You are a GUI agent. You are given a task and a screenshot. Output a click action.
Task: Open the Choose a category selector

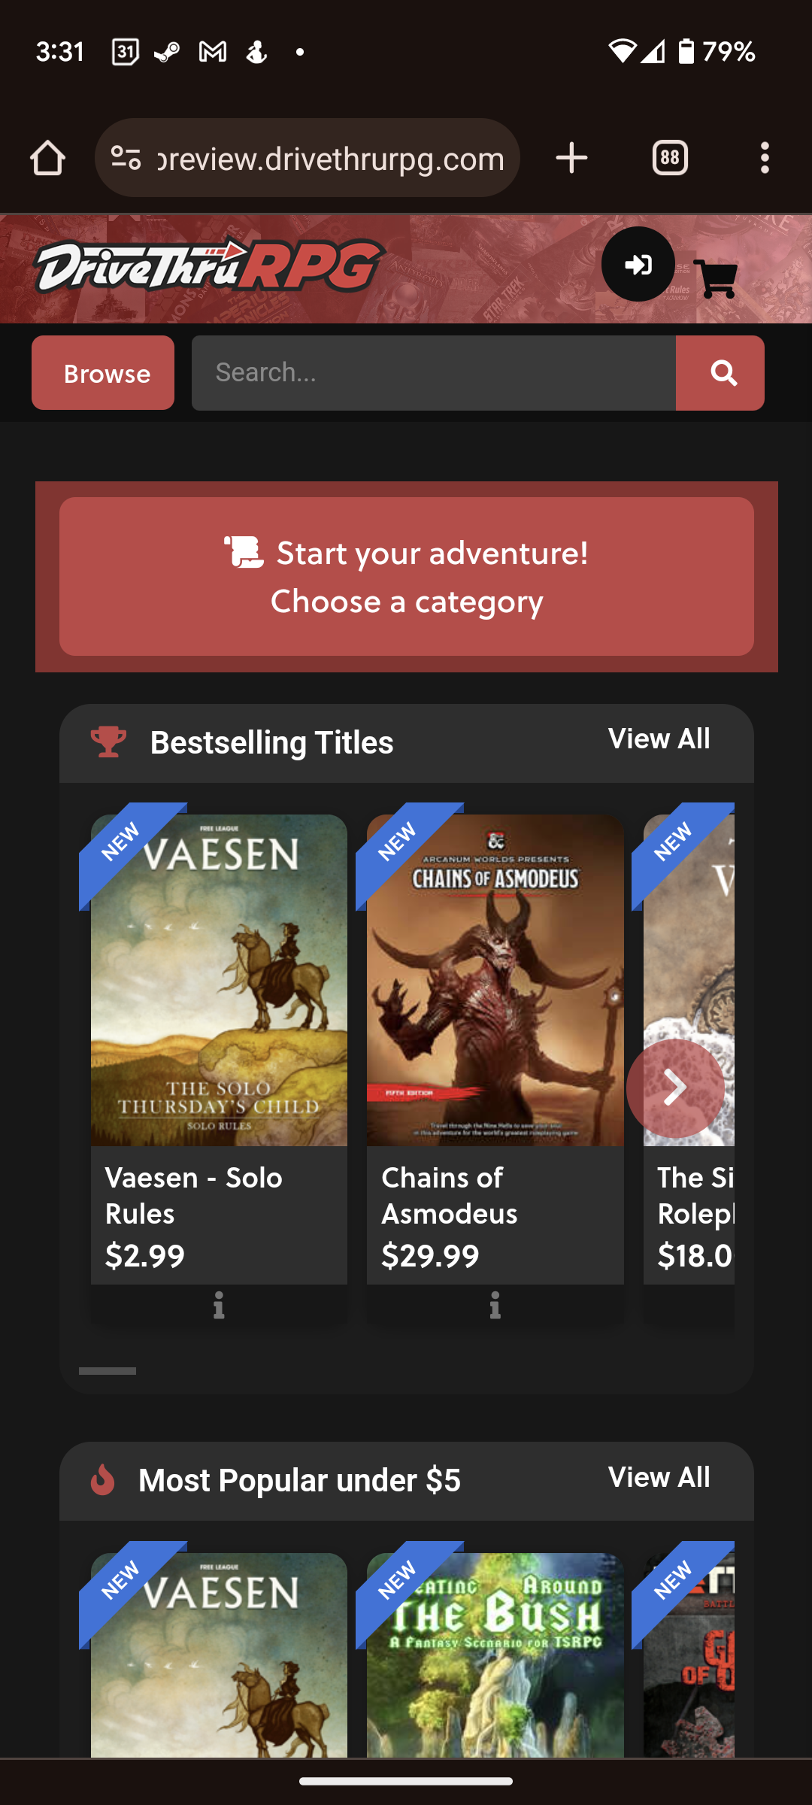(407, 577)
